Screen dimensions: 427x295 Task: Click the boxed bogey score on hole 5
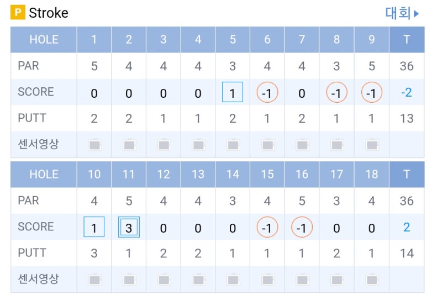tap(233, 92)
